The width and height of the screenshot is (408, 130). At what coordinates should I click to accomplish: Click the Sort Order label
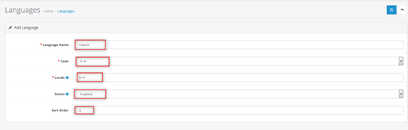[x=60, y=110]
